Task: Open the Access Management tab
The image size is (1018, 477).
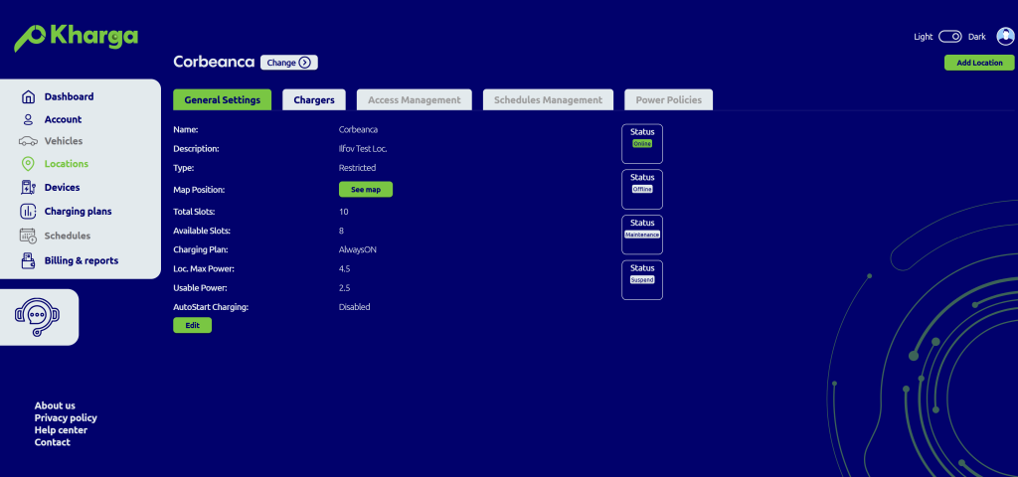Action: coord(414,99)
